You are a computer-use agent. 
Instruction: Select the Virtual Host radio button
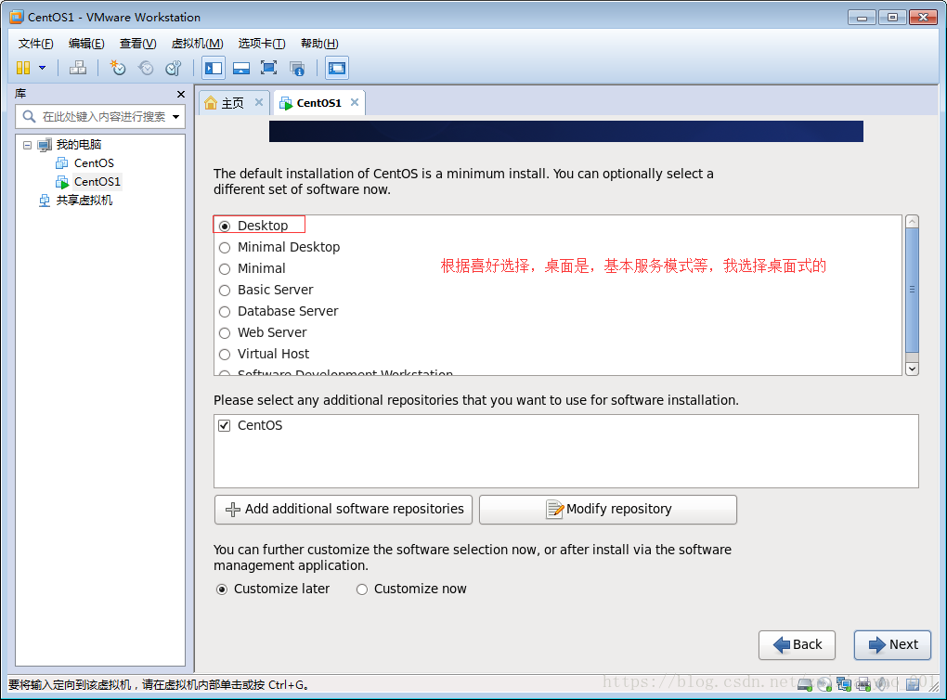tap(225, 355)
